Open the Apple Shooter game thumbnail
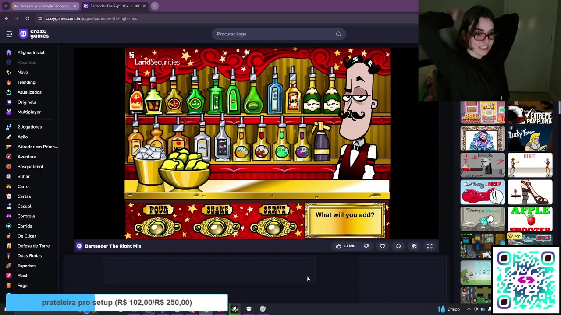The image size is (561, 315). tap(530, 219)
